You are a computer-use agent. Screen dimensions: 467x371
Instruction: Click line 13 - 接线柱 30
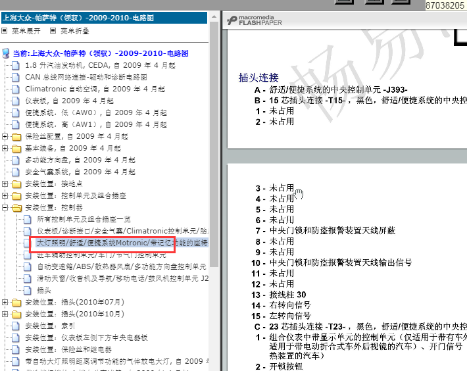click(279, 295)
